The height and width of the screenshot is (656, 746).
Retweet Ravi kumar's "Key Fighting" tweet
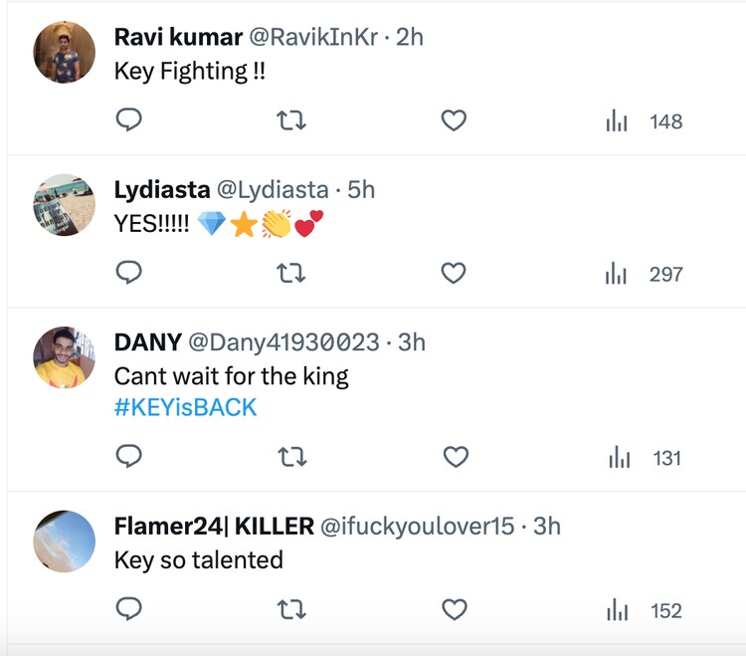[x=290, y=121]
